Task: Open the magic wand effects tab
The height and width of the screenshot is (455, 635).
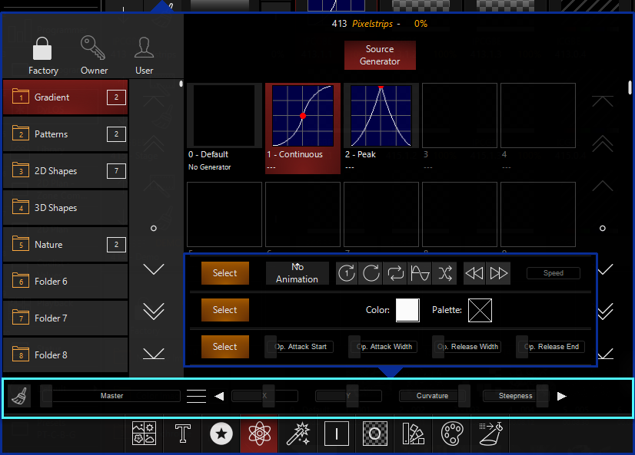Action: pyautogui.click(x=298, y=434)
